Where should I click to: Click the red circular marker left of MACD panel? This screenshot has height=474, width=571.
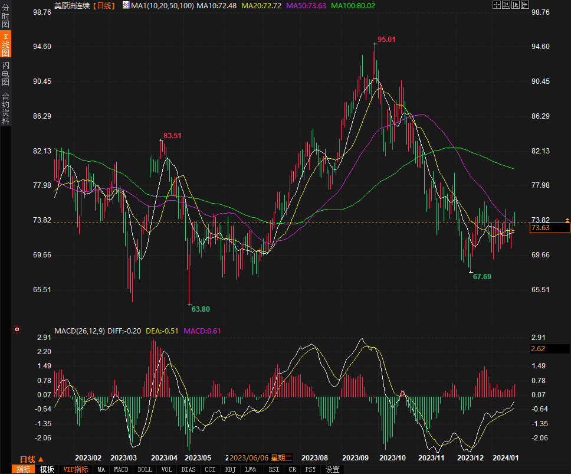[x=17, y=329]
